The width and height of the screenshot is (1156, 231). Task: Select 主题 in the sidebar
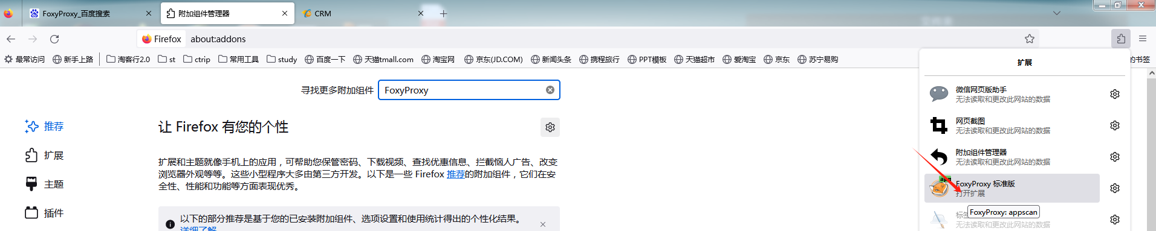coord(45,184)
